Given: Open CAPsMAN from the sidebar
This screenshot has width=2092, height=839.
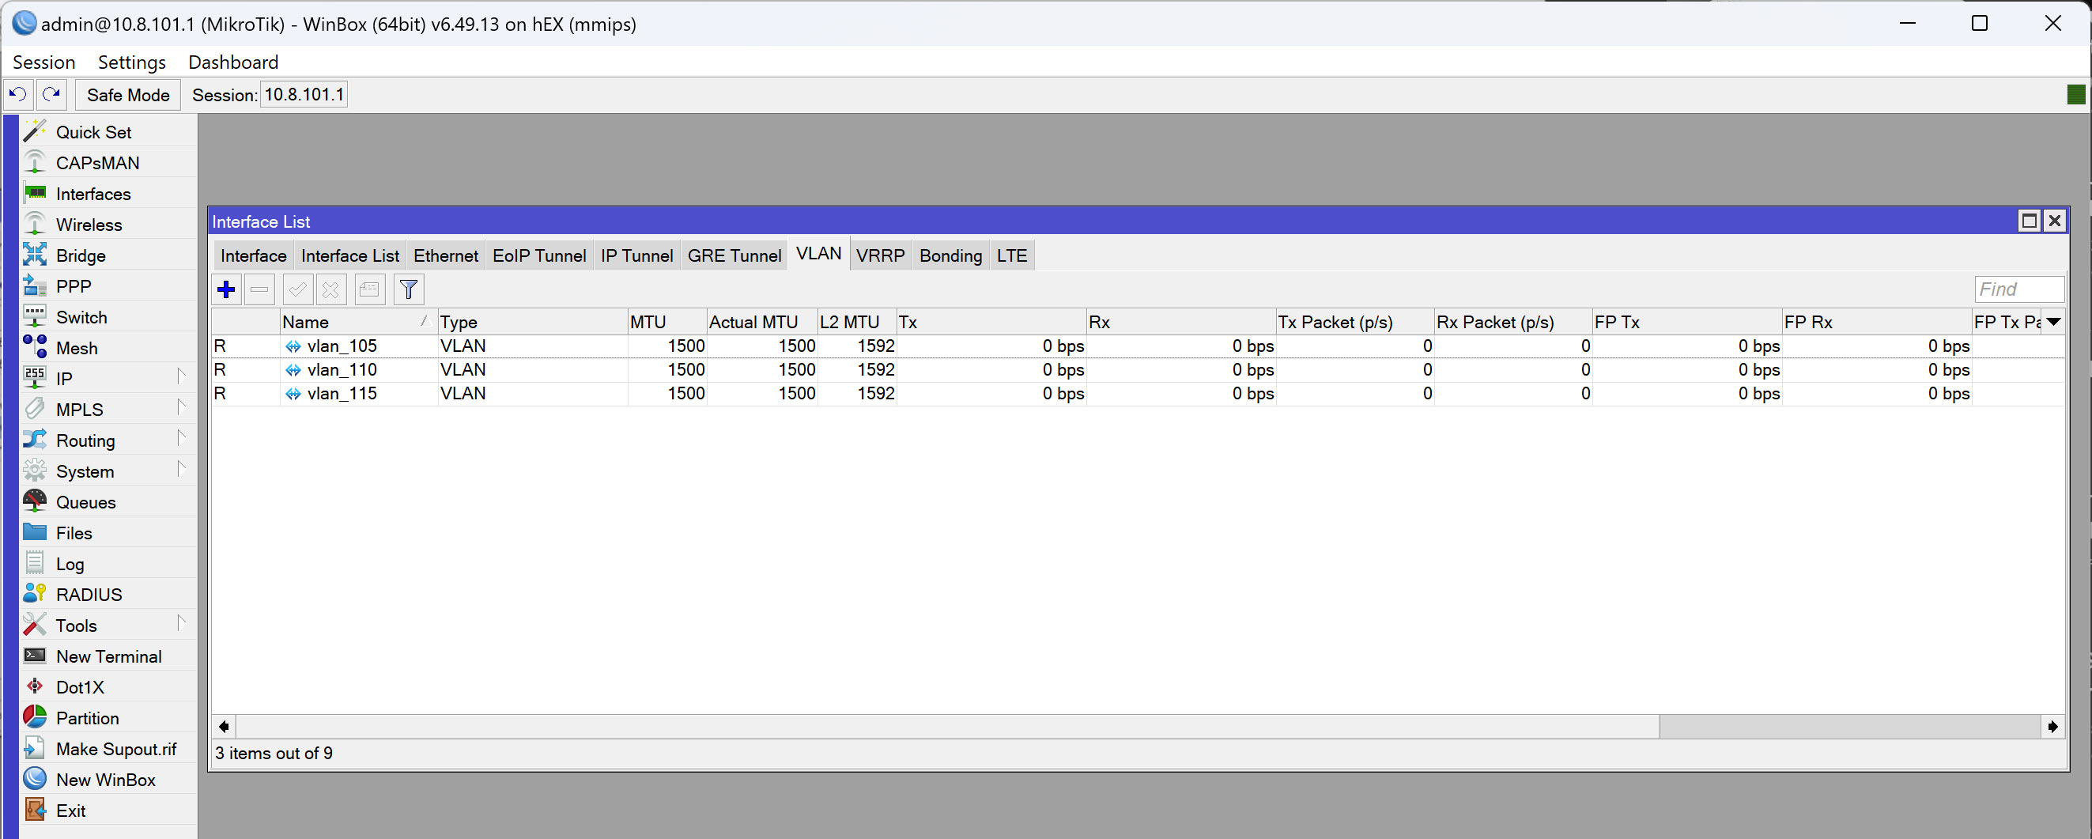Looking at the screenshot, I should (98, 162).
